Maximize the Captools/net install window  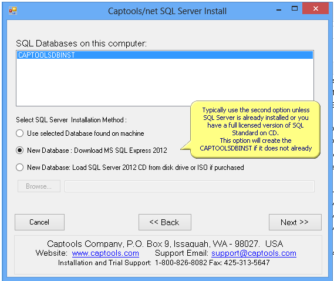point(295,9)
